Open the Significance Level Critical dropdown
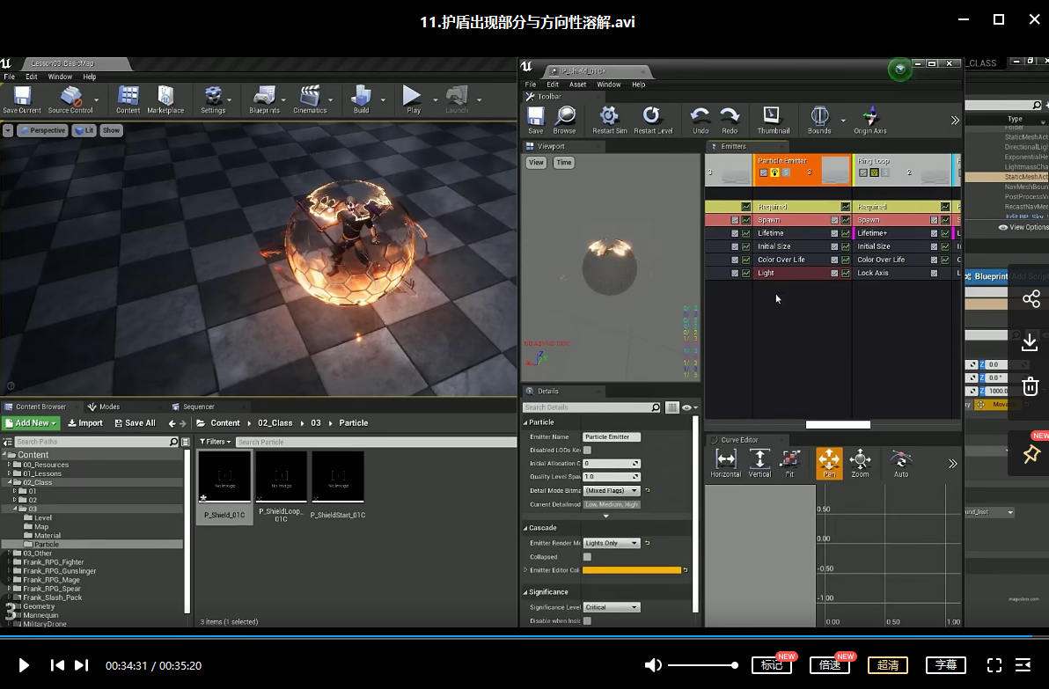 611,607
